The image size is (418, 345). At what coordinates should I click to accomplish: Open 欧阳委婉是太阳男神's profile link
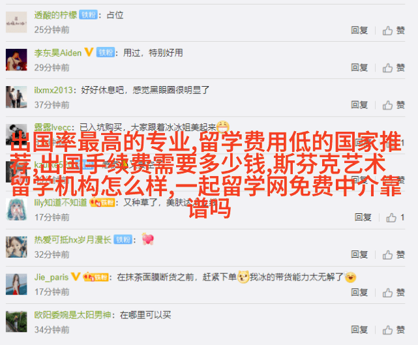coord(72,315)
